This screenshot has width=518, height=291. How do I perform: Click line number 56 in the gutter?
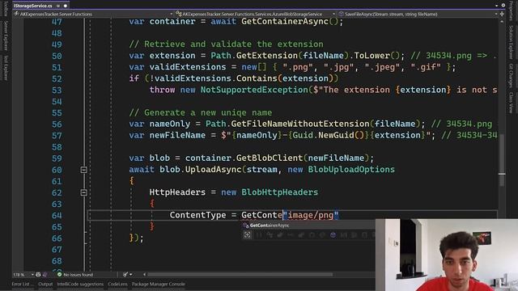(x=57, y=124)
